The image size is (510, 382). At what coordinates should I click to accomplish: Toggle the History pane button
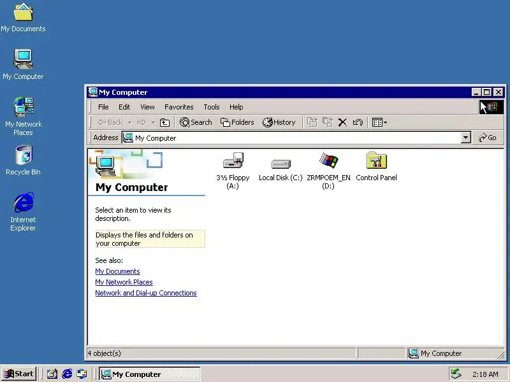279,122
